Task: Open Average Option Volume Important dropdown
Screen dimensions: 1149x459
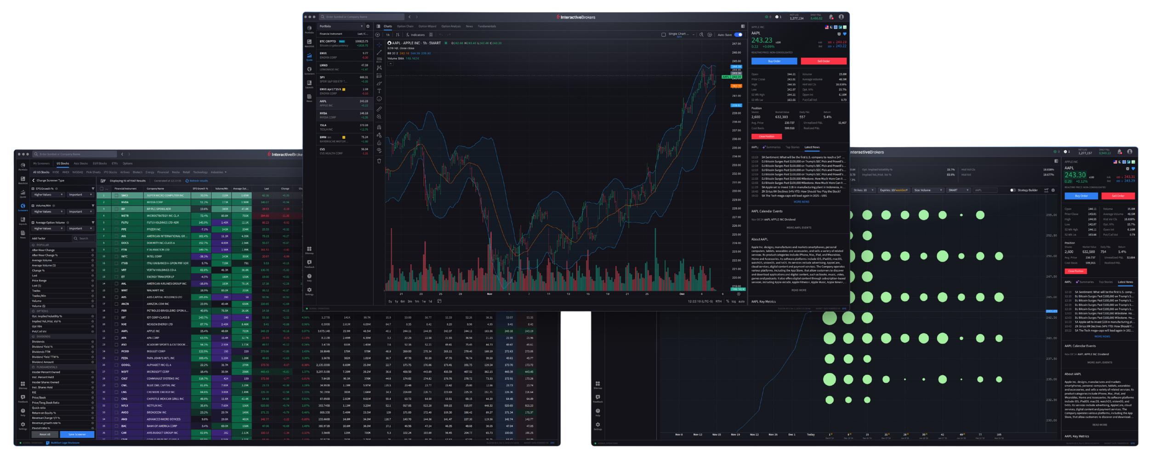Action: click(80, 229)
